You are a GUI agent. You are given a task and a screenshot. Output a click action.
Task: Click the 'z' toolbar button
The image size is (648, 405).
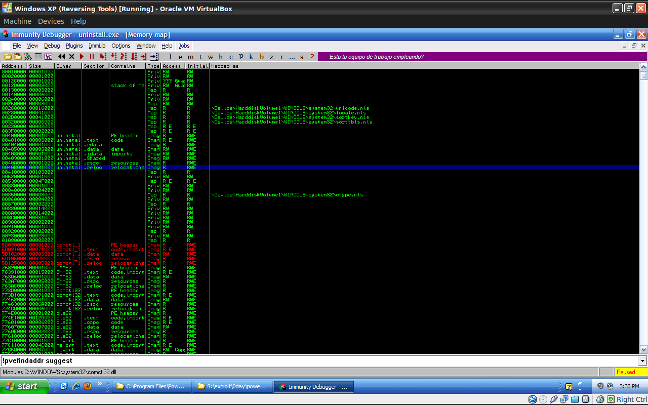point(272,57)
